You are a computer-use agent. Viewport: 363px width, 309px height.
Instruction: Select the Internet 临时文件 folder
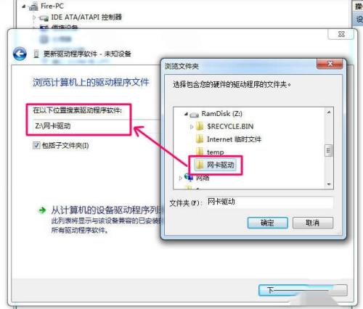pyautogui.click(x=228, y=139)
